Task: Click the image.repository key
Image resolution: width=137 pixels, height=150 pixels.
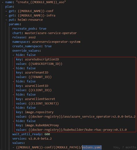Action: click(x=39, y=112)
